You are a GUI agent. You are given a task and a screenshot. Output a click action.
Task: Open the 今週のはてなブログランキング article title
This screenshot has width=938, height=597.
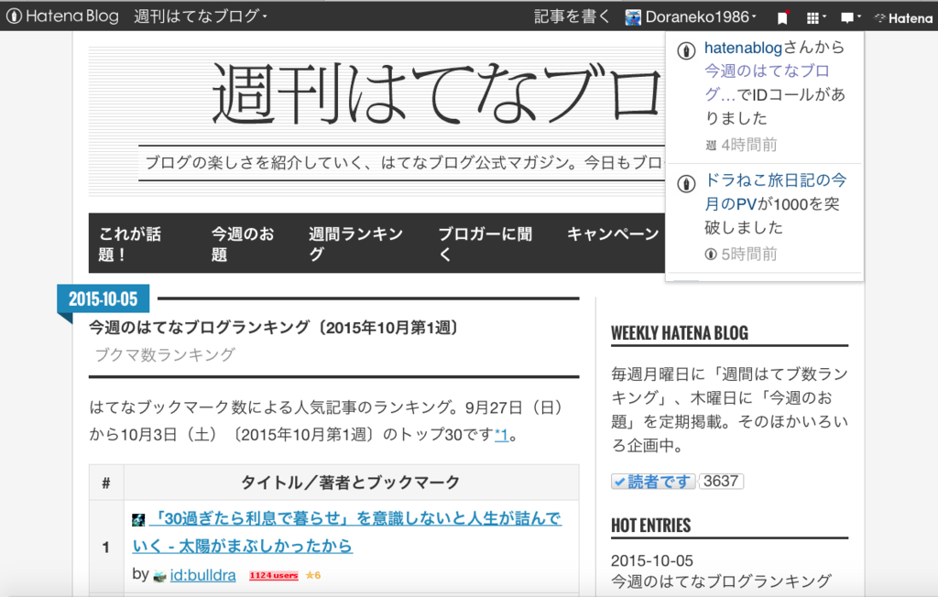pyautogui.click(x=275, y=328)
